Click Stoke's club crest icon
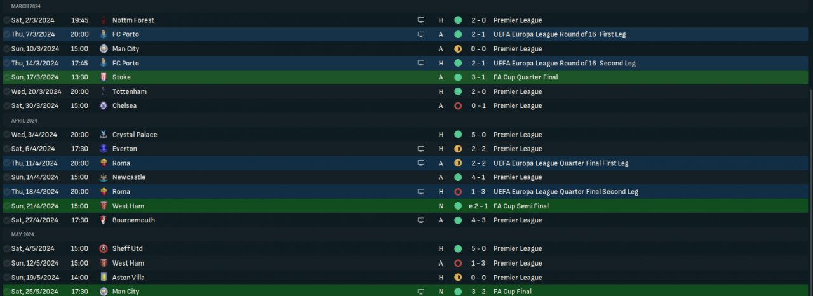This screenshot has width=813, height=296. click(104, 77)
